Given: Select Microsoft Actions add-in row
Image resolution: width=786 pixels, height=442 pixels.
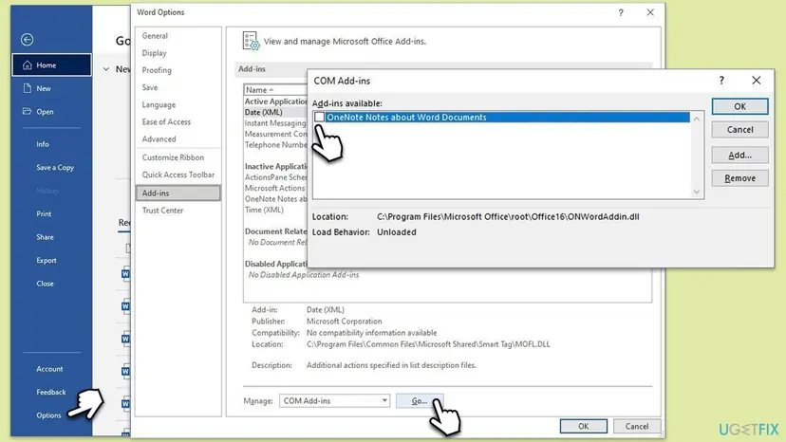Looking at the screenshot, I should (275, 189).
